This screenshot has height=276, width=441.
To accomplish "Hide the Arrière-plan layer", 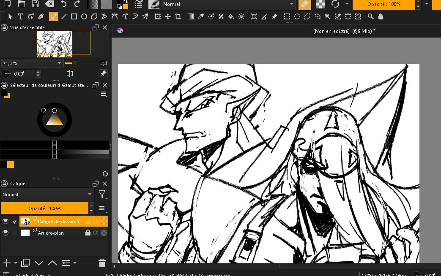I will (5, 233).
